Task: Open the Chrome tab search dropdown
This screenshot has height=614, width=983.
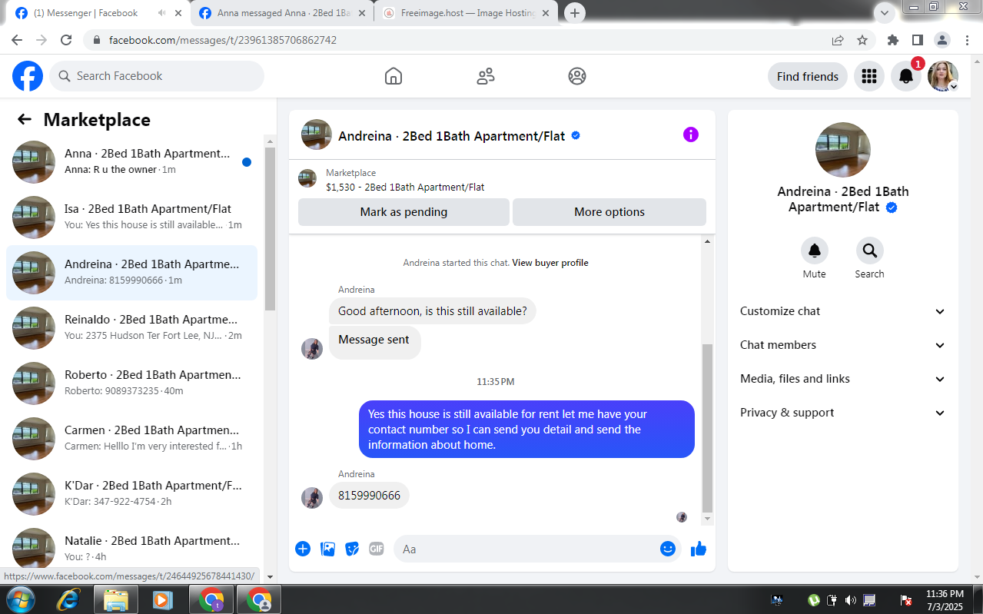Action: [x=885, y=12]
